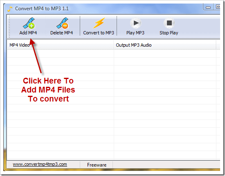The image size is (225, 176).
Task: Remove selected file with Delete MP4
Action: (x=61, y=26)
